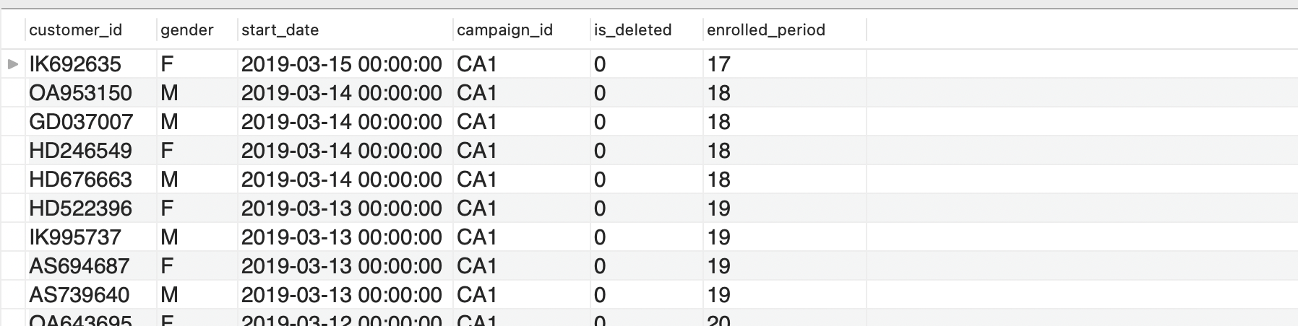Select start_date cell in HD522396 row
This screenshot has width=1298, height=326.
pyautogui.click(x=345, y=208)
